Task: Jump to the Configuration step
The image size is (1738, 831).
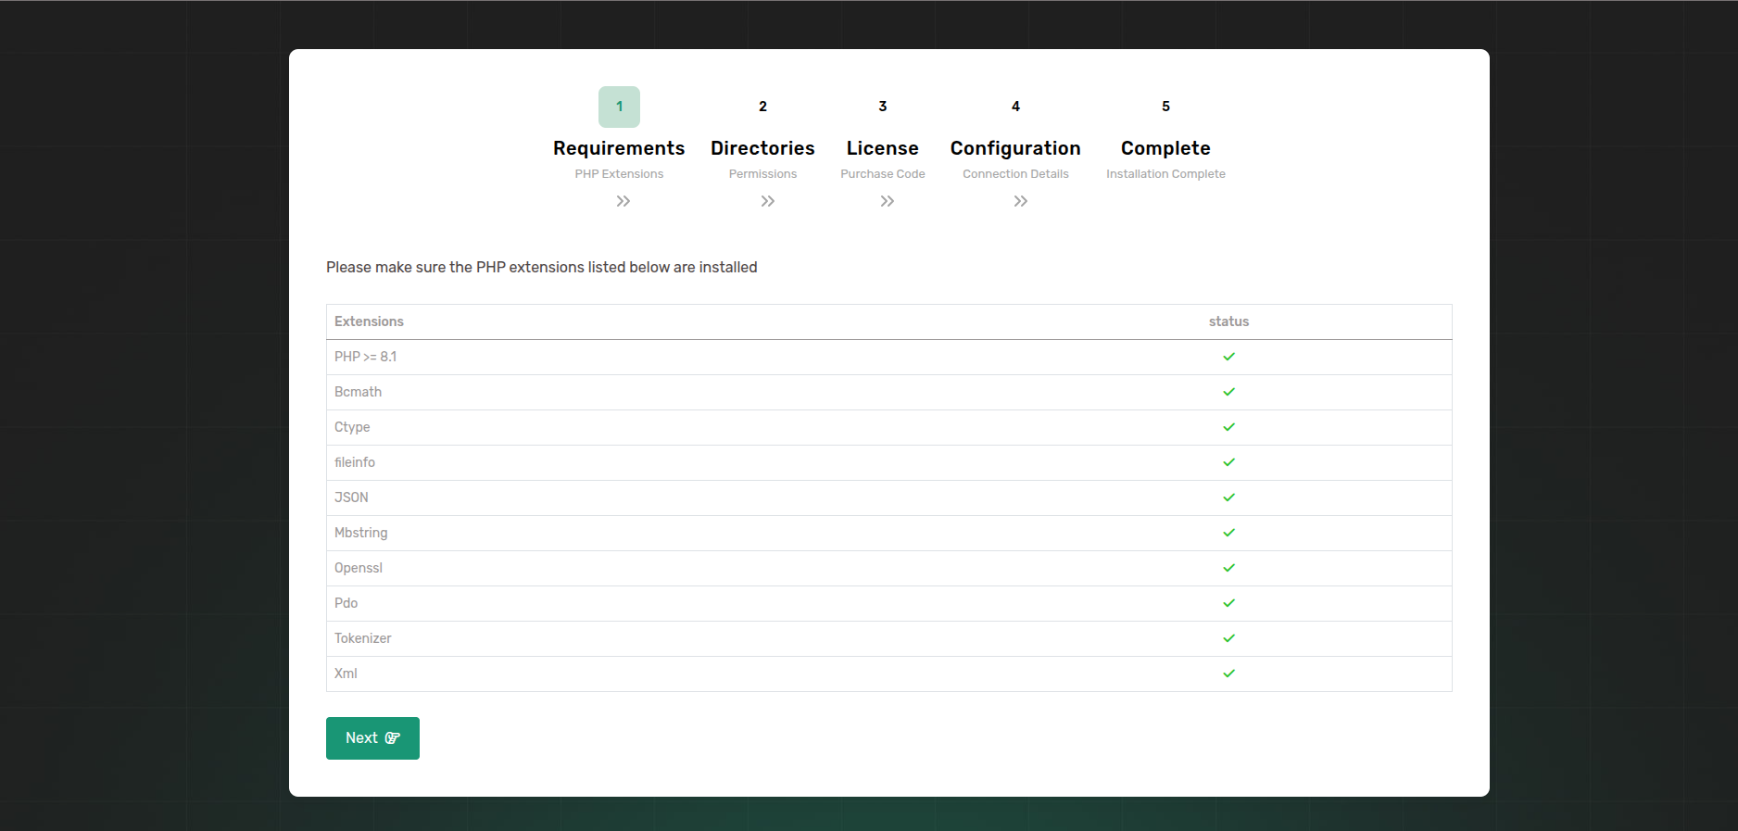Action: [1015, 148]
